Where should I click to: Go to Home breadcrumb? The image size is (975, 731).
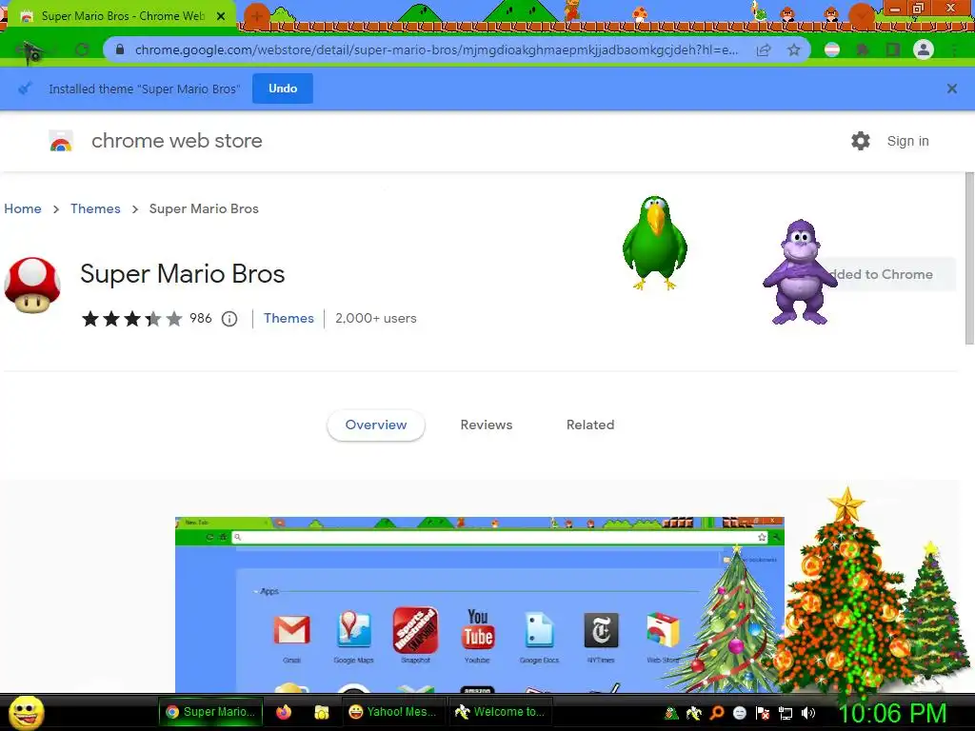pyautogui.click(x=23, y=208)
